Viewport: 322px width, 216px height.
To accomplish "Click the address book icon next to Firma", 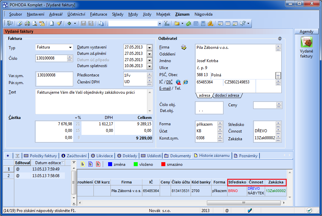I will 184,48.
